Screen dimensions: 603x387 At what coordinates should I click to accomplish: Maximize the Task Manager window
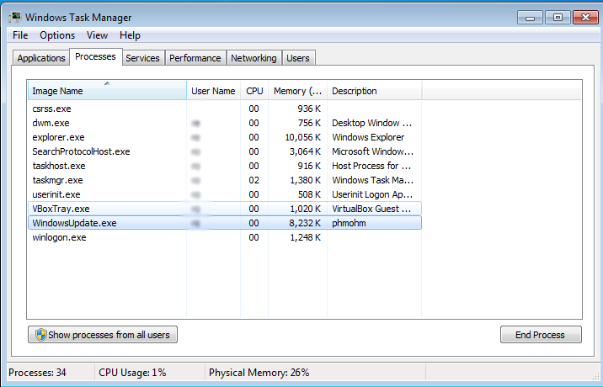coord(558,18)
